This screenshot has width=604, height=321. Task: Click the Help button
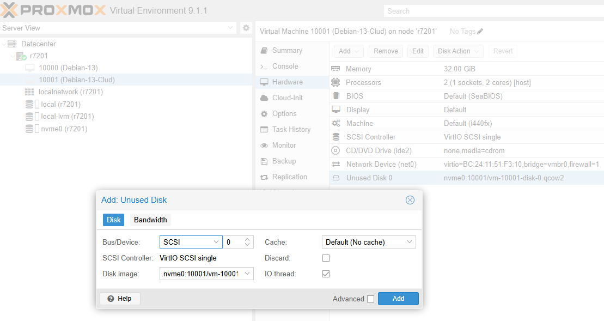coord(120,299)
